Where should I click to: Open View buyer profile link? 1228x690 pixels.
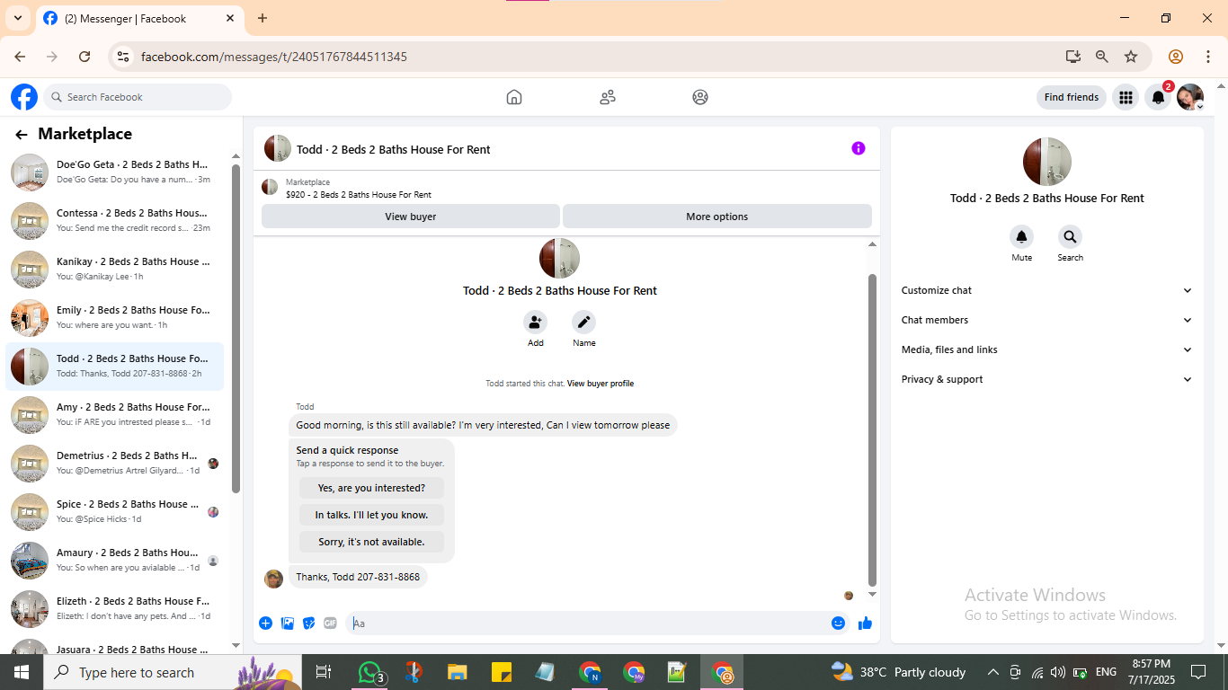pos(601,384)
